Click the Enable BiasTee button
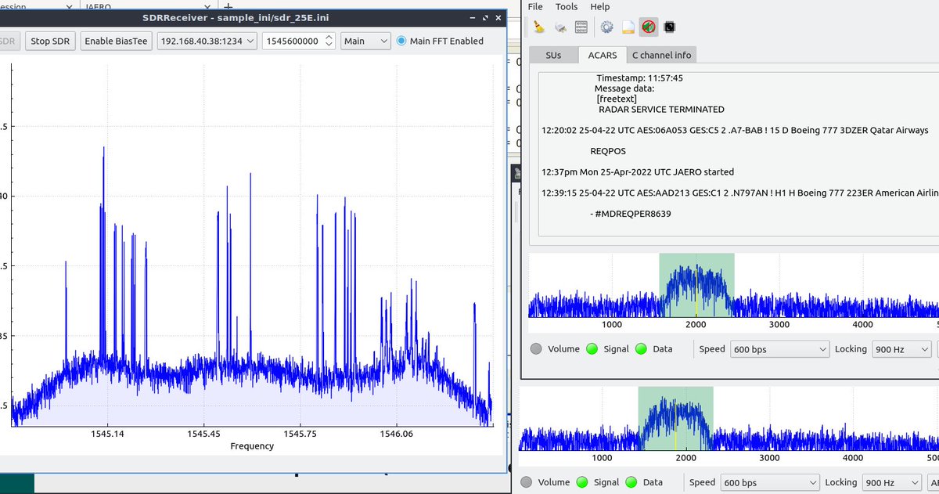 coord(116,41)
